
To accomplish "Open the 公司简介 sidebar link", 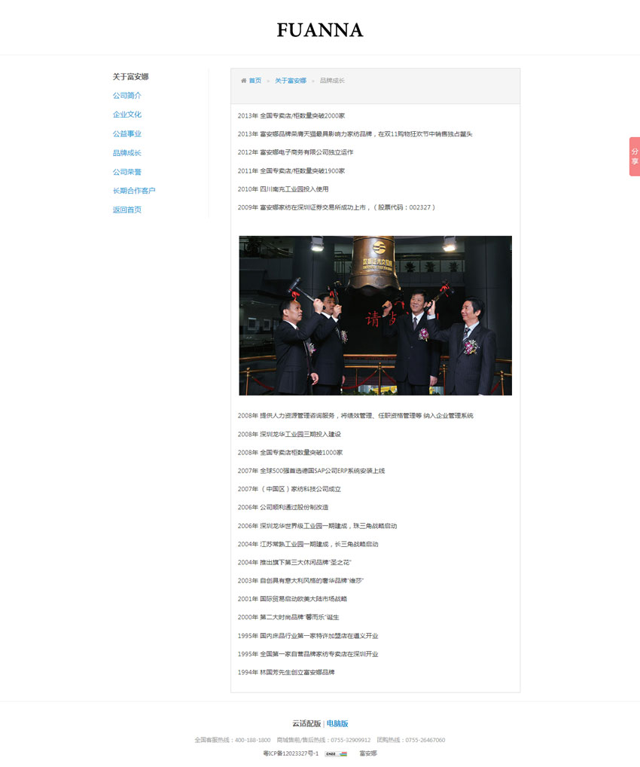I will coord(127,96).
